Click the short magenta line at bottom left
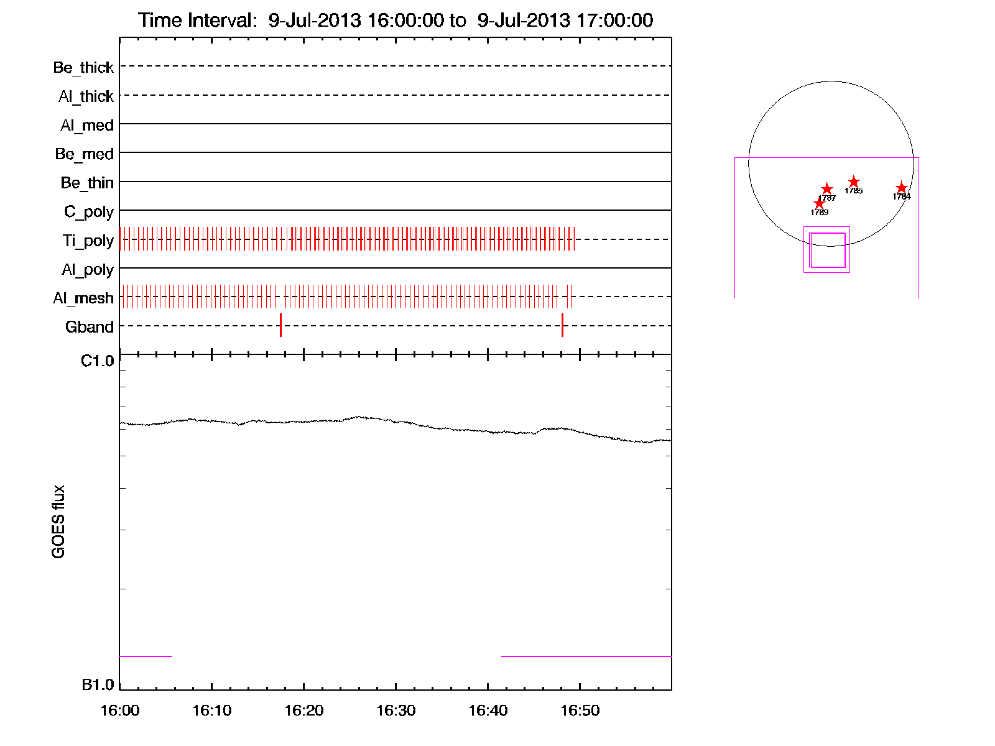The height and width of the screenshot is (746, 995). point(146,656)
